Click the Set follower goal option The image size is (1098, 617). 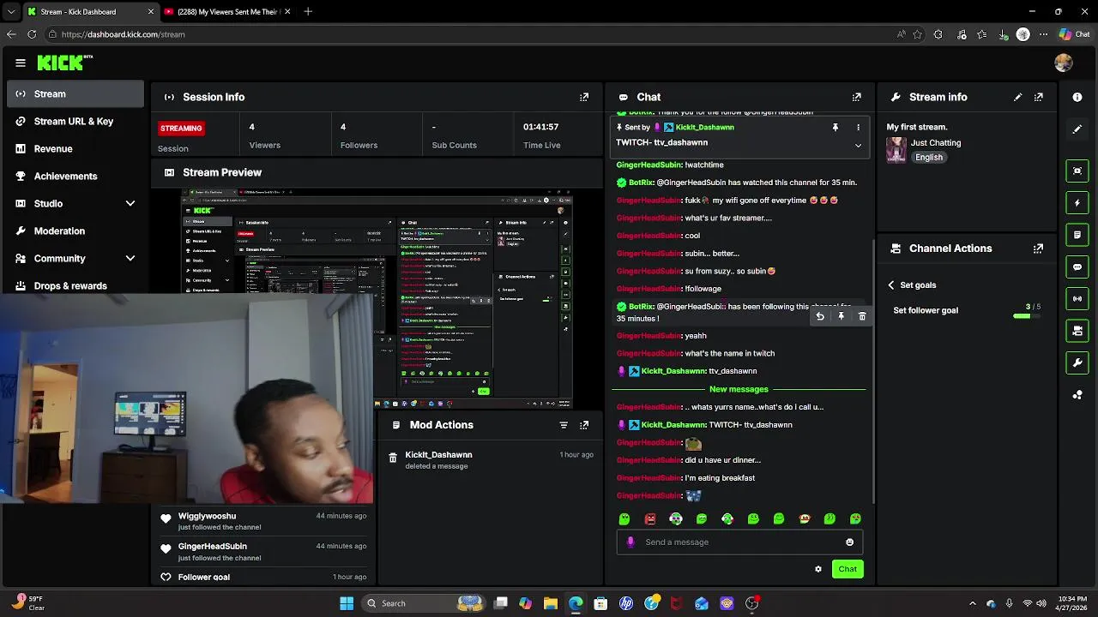point(926,310)
